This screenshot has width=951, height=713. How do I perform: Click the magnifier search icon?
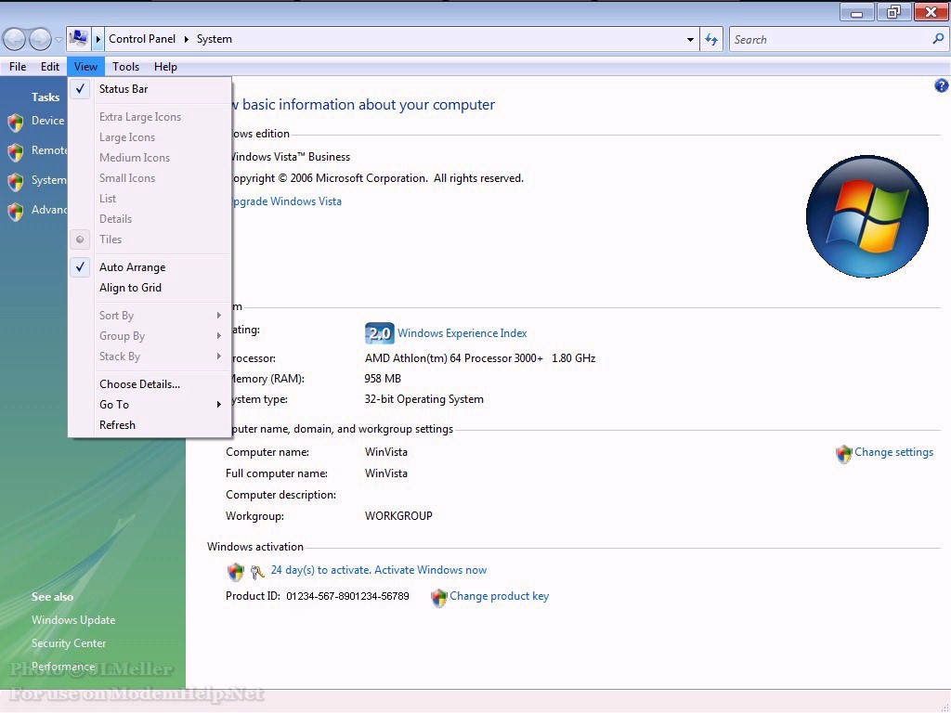tap(938, 39)
